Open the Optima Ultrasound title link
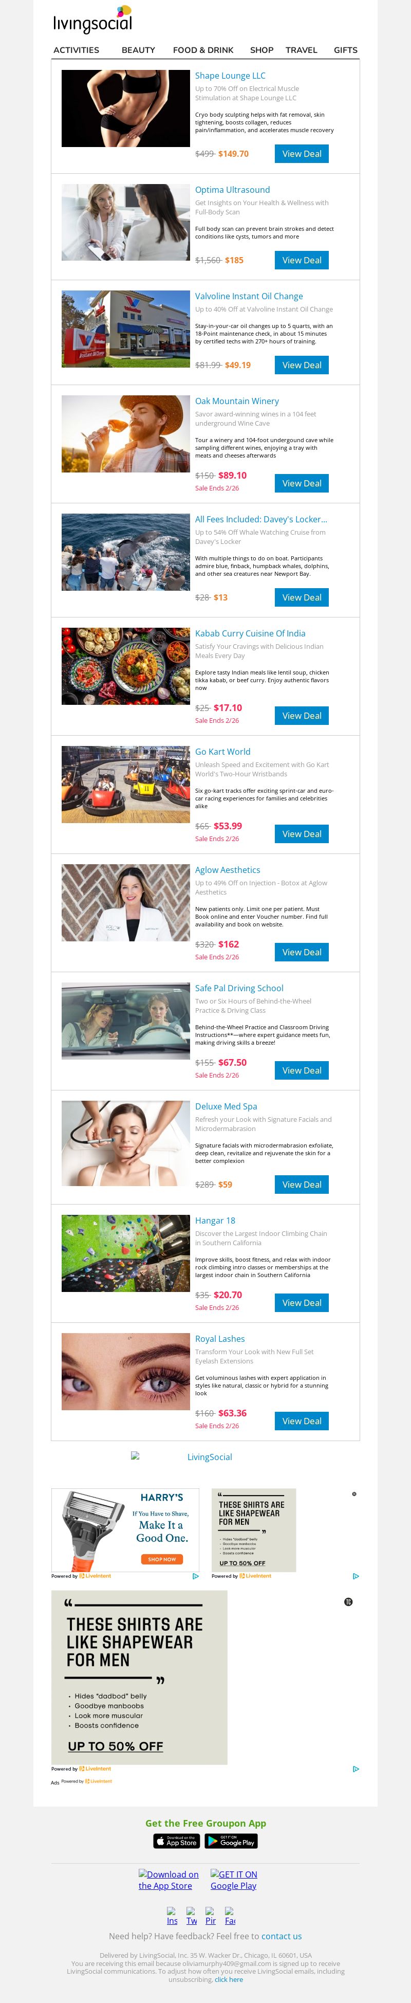This screenshot has height=2003, width=411. pyautogui.click(x=232, y=190)
